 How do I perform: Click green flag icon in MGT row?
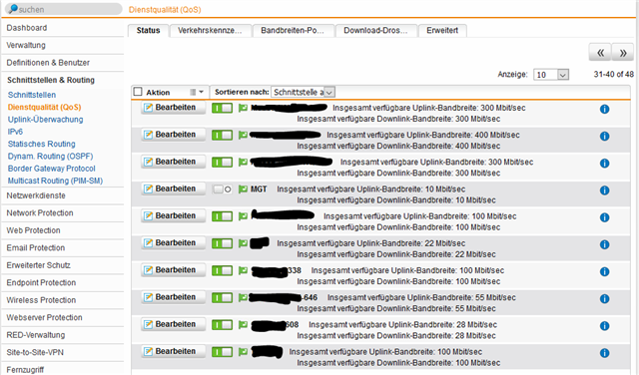click(243, 188)
